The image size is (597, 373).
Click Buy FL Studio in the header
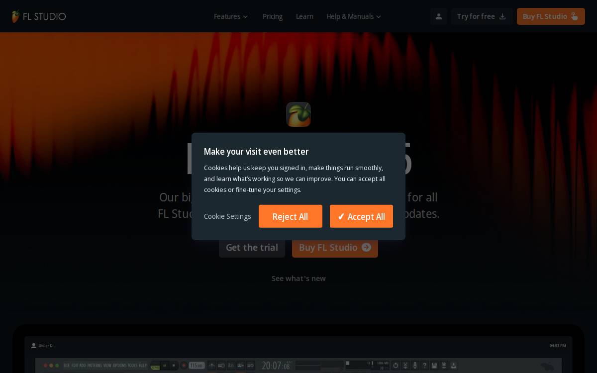pos(551,16)
